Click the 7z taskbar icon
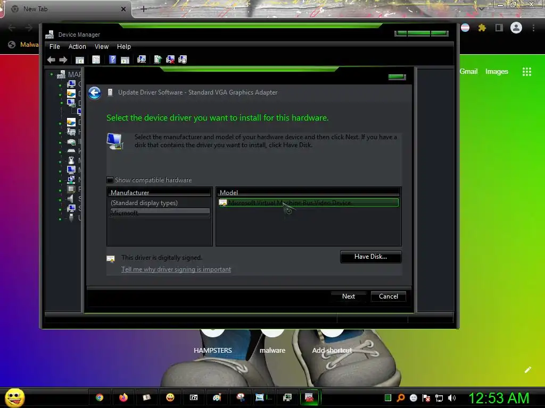 click(x=194, y=397)
